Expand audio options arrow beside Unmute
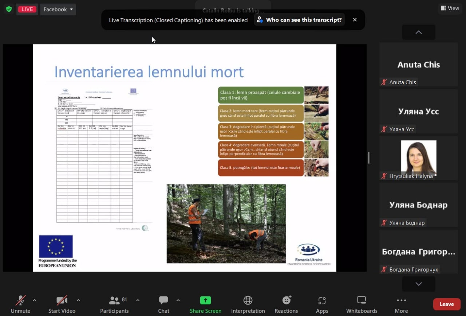466x316 pixels. coord(35,300)
